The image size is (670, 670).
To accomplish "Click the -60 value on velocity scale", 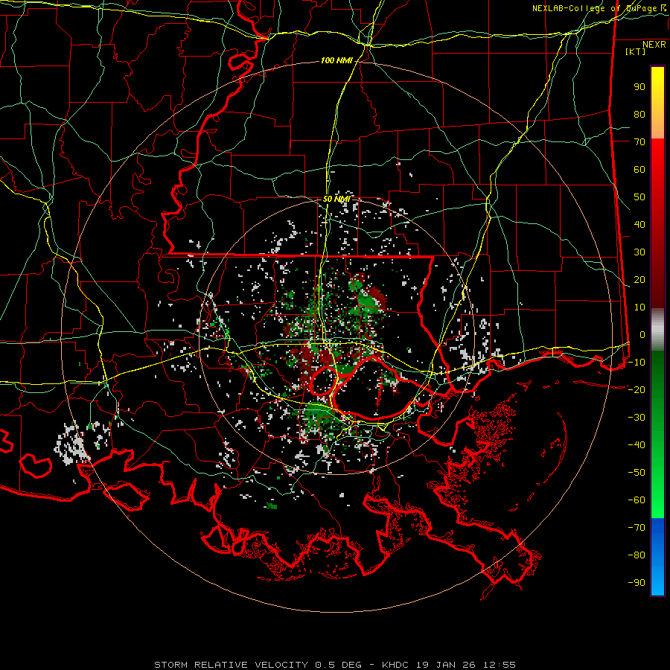I will tap(636, 500).
